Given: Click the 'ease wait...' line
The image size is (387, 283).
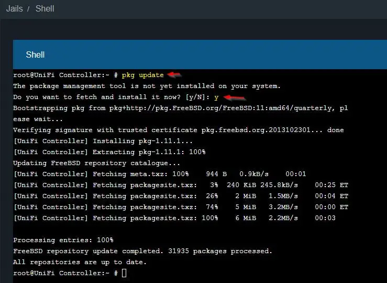Looking at the screenshot, I should coord(38,119).
